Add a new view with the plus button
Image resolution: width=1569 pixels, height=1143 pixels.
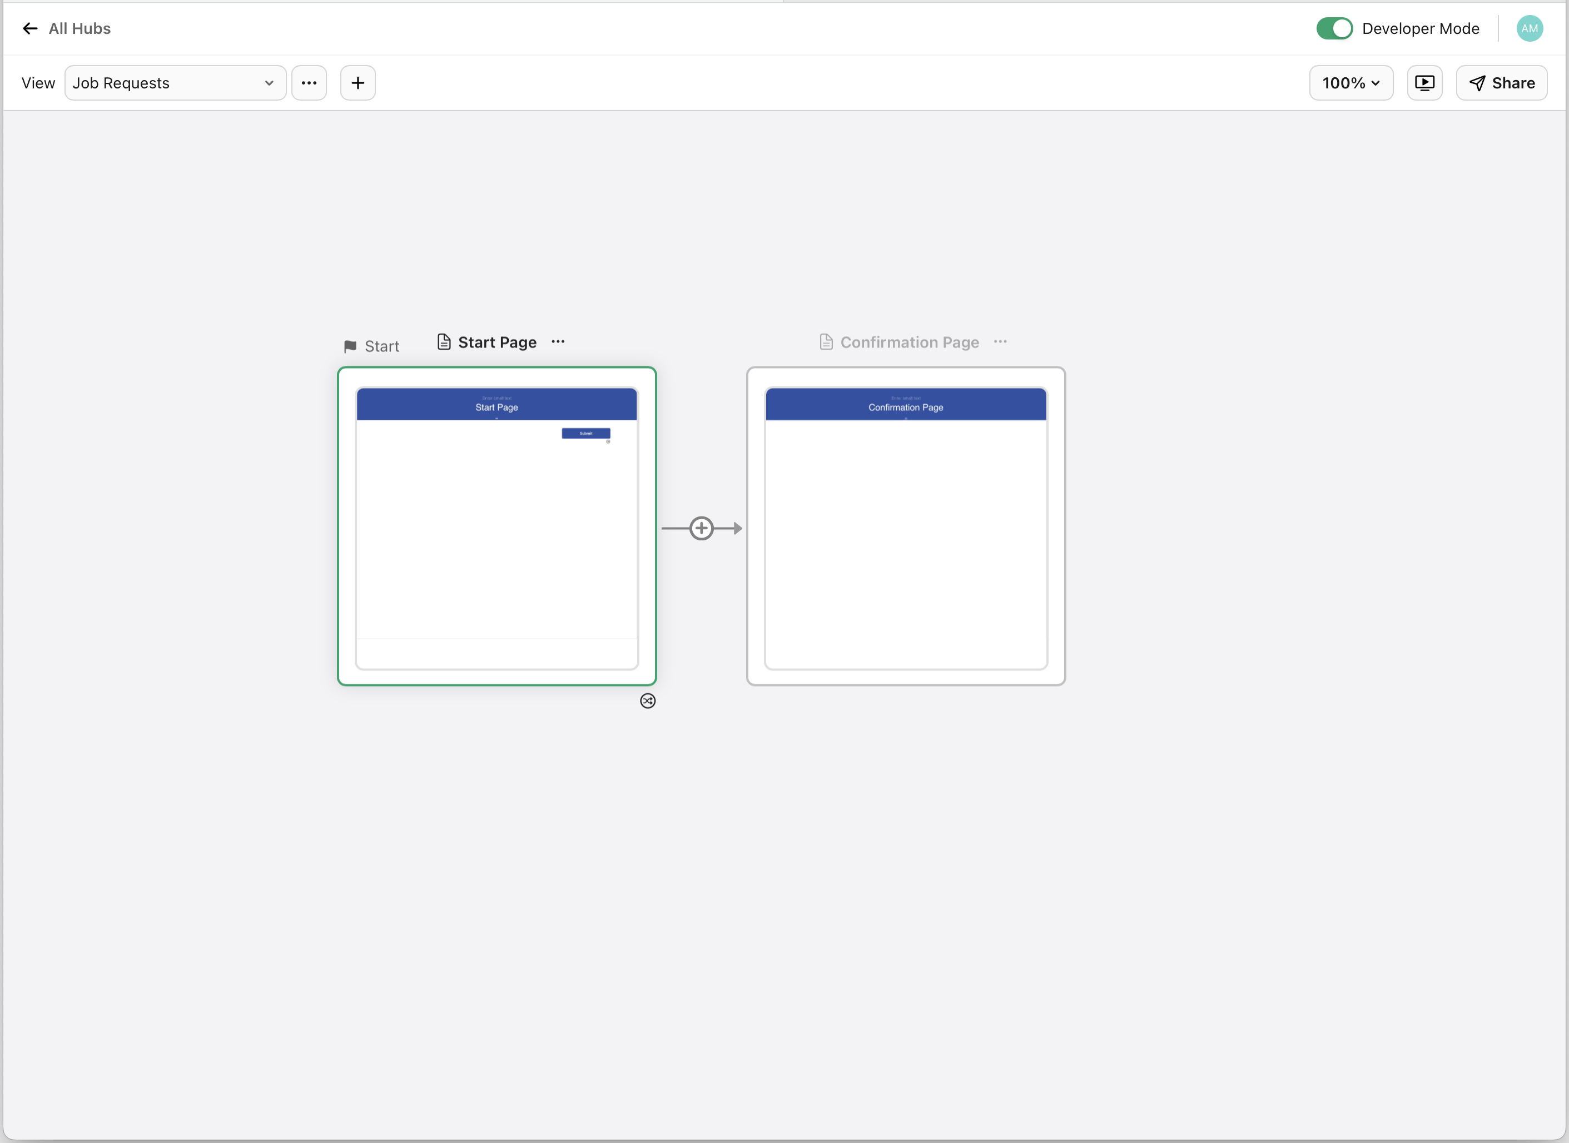[x=358, y=82]
